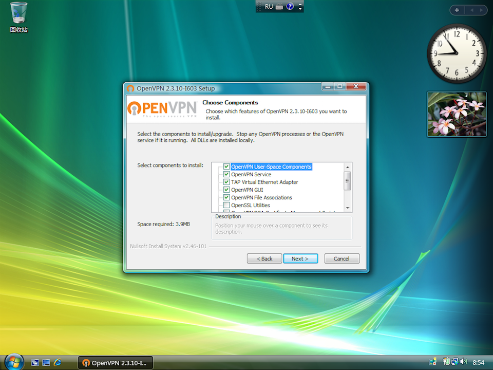Image resolution: width=493 pixels, height=370 pixels.
Task: Cancel the OpenVPN setup
Action: coord(342,258)
